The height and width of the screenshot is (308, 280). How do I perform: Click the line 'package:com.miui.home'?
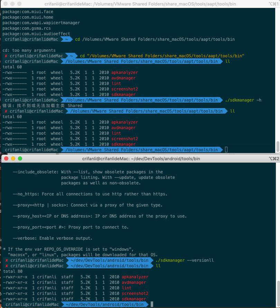click(28, 17)
